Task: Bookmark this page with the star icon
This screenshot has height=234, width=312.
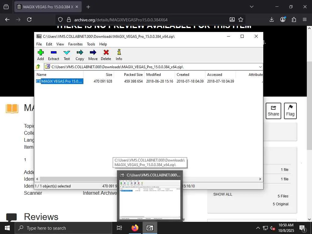Action: [x=241, y=19]
